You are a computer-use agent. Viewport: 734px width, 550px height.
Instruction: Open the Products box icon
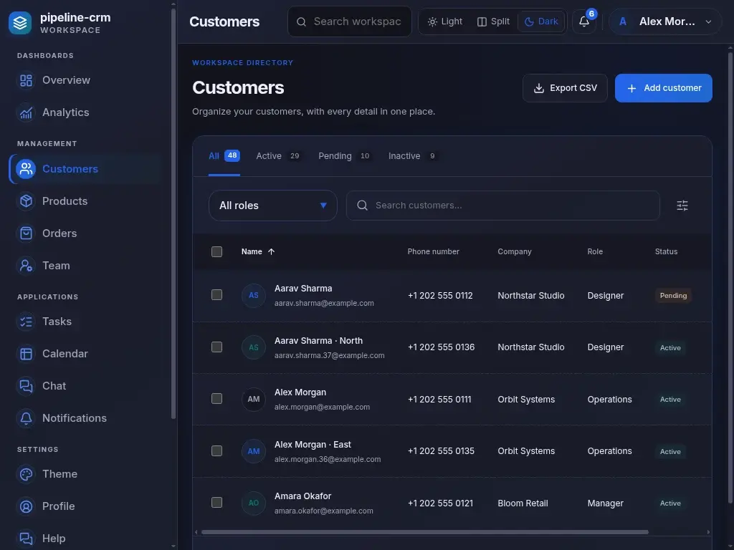click(x=27, y=201)
